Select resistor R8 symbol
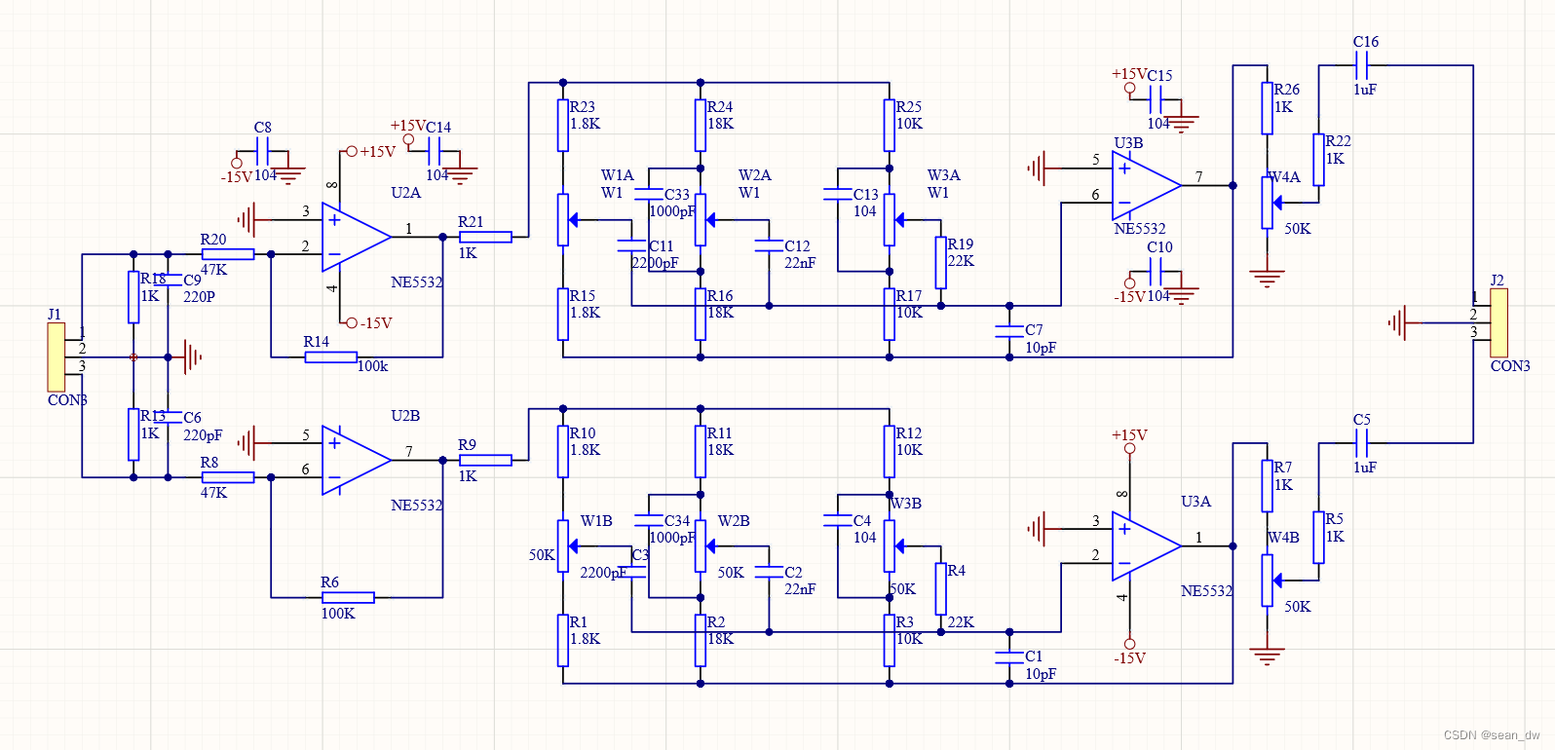1555x750 pixels. pos(228,477)
